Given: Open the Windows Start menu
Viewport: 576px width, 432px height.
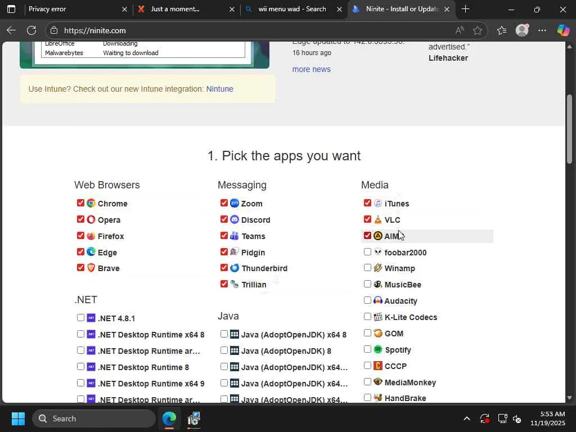Looking at the screenshot, I should (18, 418).
